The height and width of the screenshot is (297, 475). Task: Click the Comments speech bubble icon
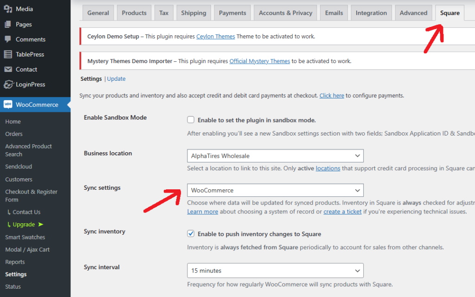coord(8,39)
